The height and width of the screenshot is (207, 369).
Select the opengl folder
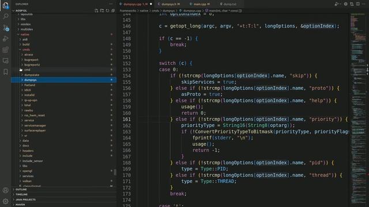point(63,171)
